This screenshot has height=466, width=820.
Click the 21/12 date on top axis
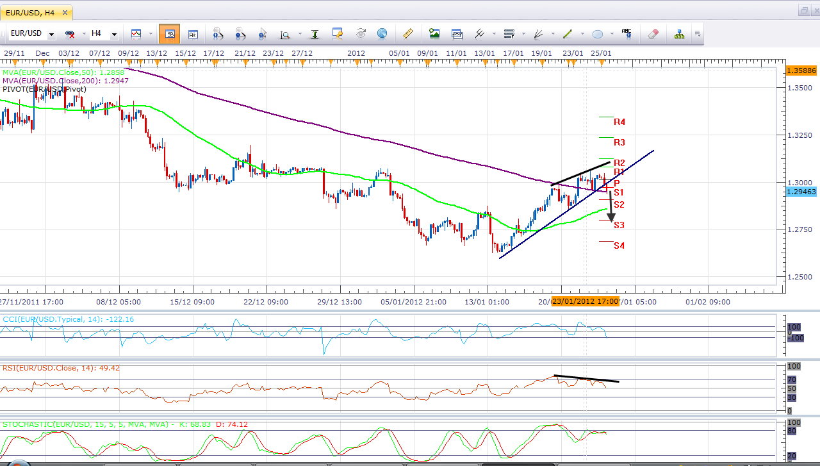[245, 53]
